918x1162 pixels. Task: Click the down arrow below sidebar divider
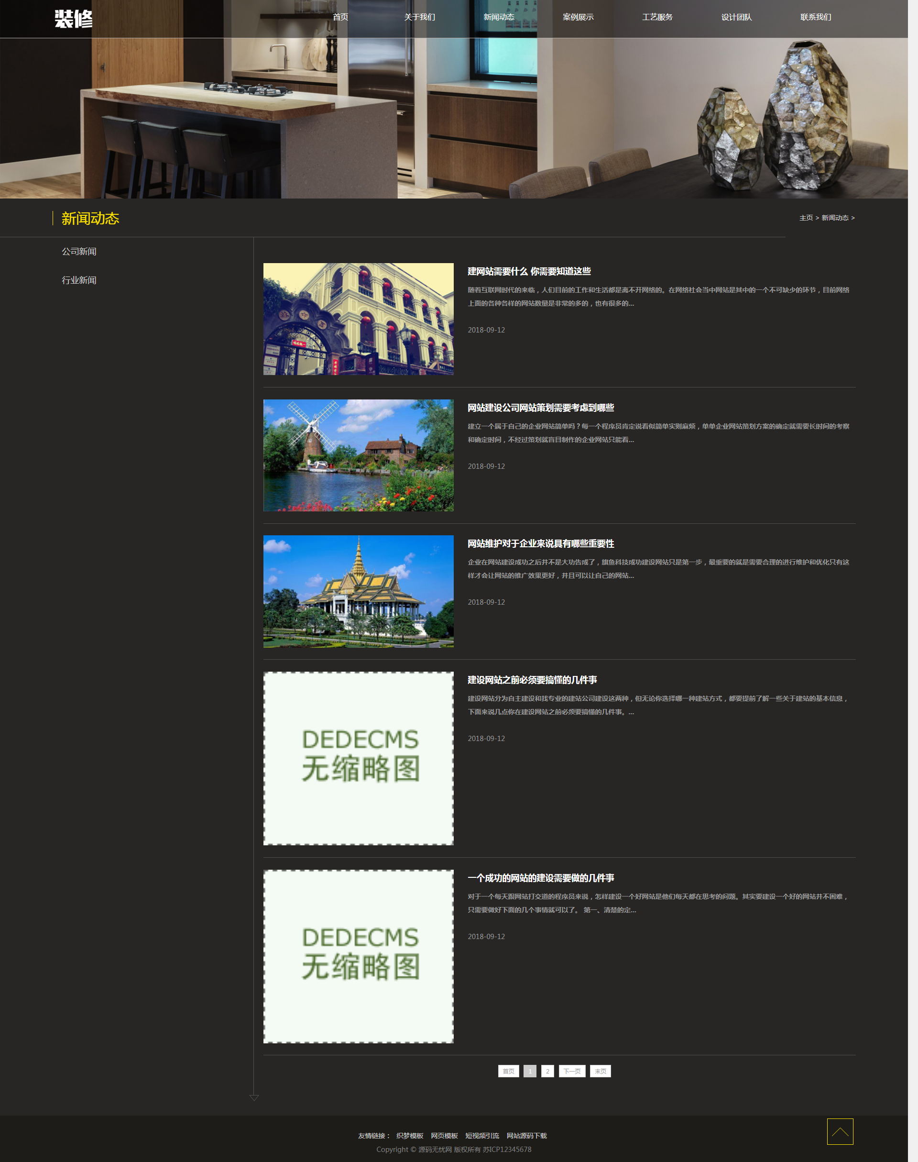click(x=254, y=1097)
